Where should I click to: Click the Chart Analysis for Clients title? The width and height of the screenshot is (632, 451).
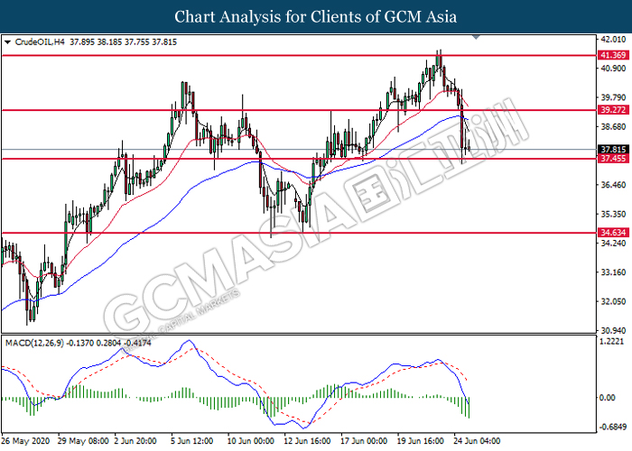[x=316, y=17]
